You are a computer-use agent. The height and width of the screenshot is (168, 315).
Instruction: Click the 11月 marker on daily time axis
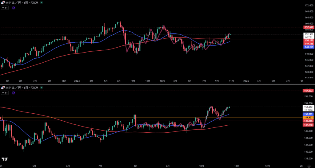[x=236, y=166]
